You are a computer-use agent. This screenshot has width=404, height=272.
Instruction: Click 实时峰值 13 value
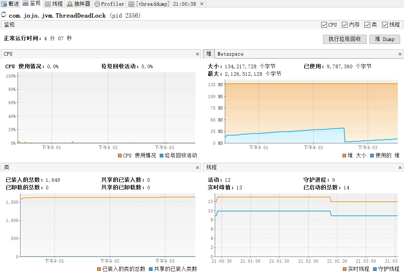(x=239, y=188)
